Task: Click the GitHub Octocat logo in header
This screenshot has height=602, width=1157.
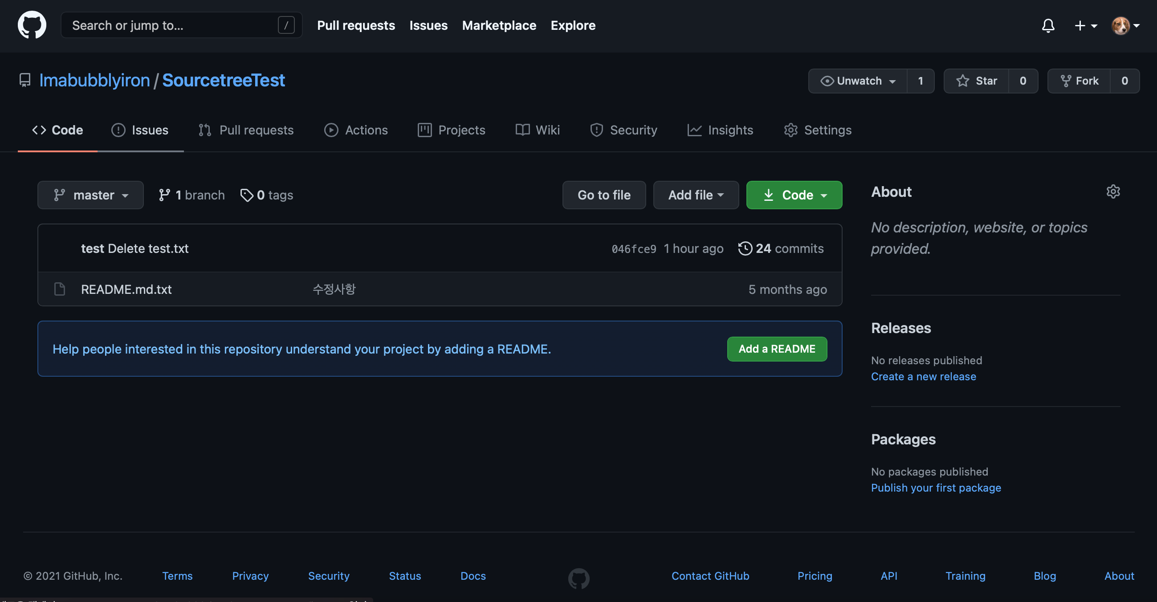Action: coord(32,25)
